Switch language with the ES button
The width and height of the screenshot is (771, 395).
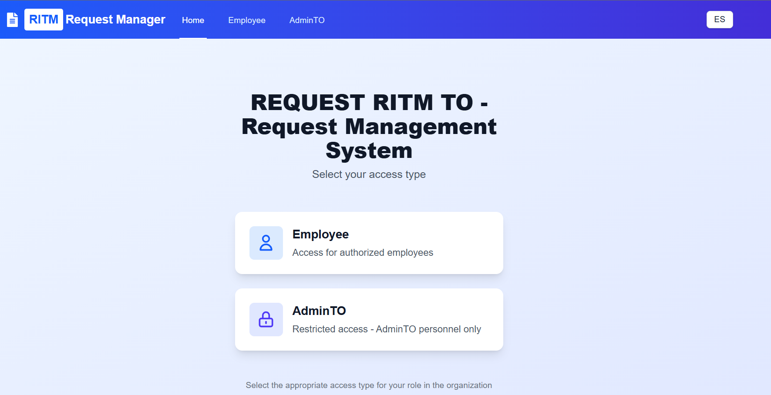[720, 20]
